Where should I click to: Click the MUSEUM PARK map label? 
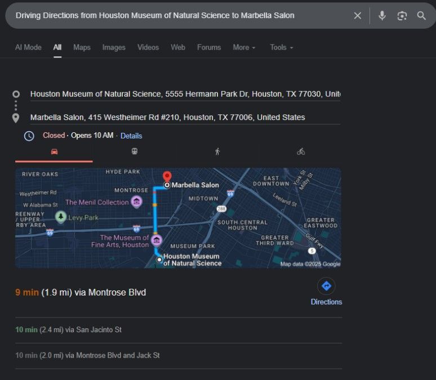pos(193,246)
